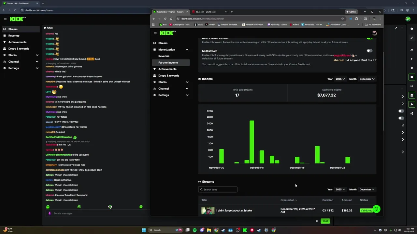Viewport: 417px width, 234px height.
Task: Toggle the lower switch in background right panel
Action: pos(401,118)
